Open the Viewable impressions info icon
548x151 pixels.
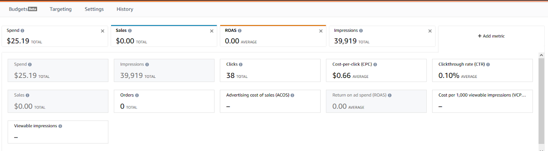(60, 126)
